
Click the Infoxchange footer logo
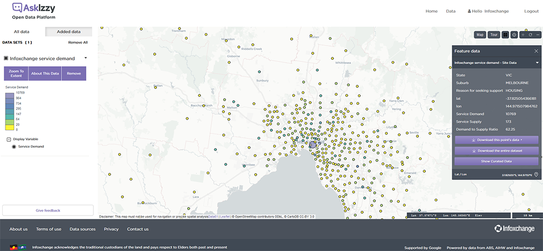point(514,229)
